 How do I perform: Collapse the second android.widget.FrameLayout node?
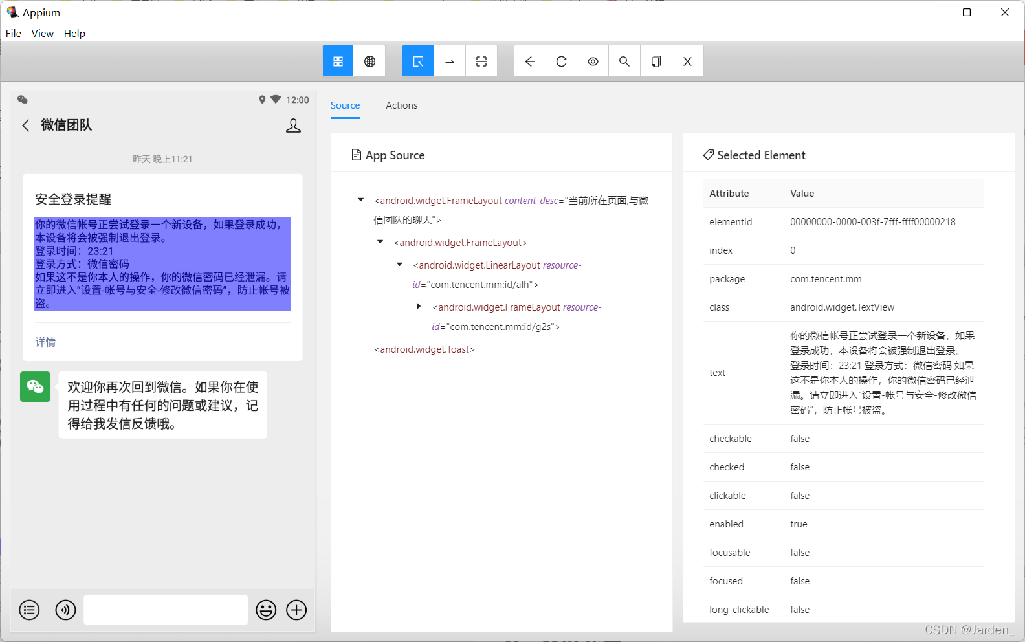coord(380,242)
